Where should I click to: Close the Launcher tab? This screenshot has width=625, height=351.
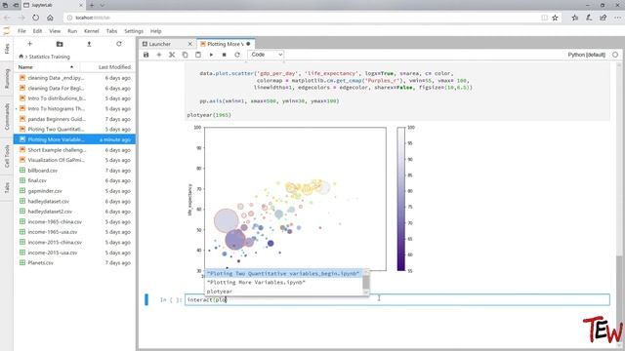tap(190, 44)
